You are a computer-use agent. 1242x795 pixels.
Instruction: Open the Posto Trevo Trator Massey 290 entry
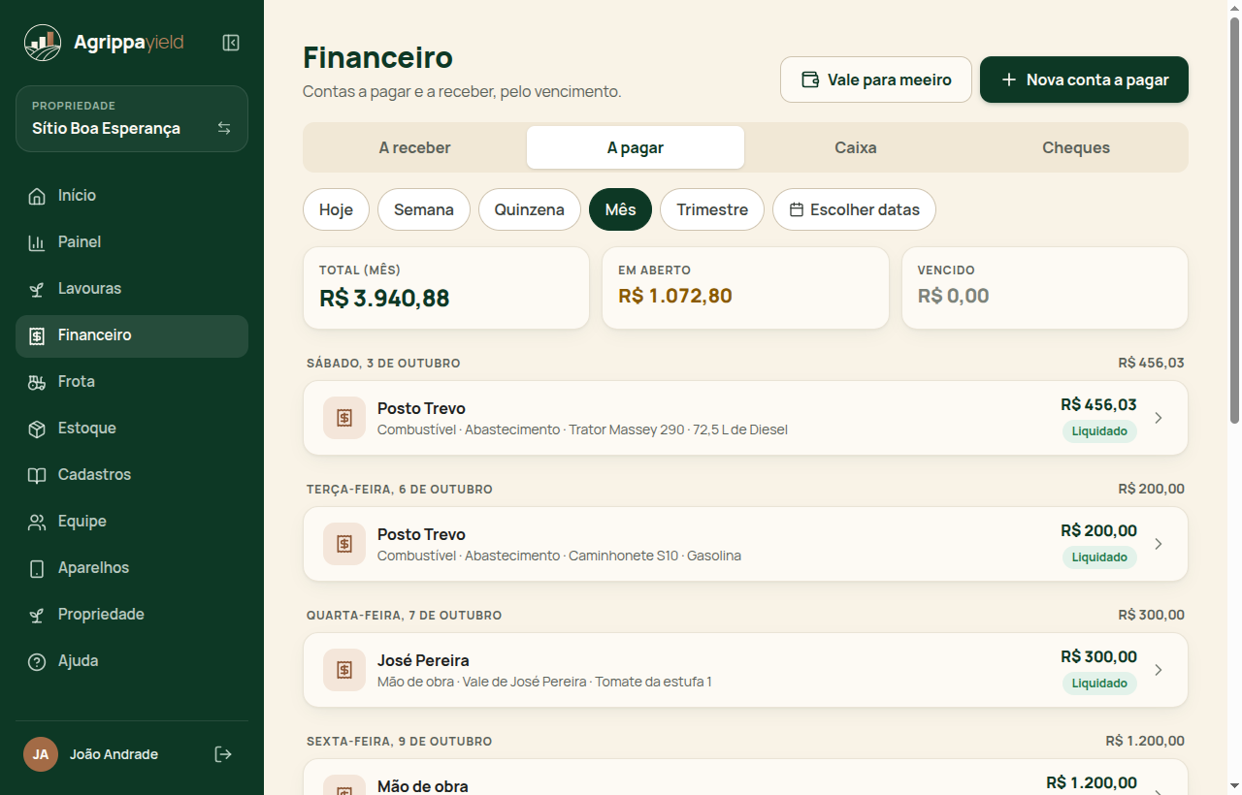point(745,418)
